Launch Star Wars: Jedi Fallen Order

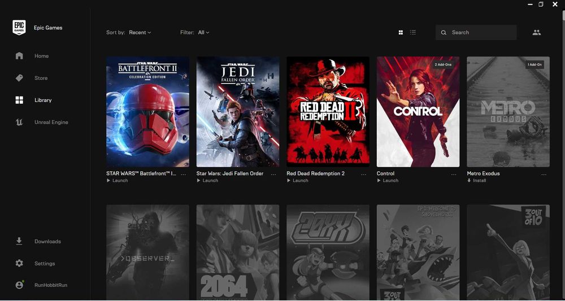pyautogui.click(x=207, y=180)
